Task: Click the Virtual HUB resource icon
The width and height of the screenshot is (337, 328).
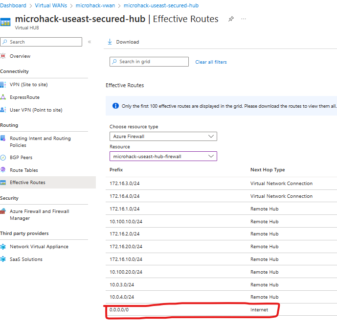Action: click(x=5, y=22)
